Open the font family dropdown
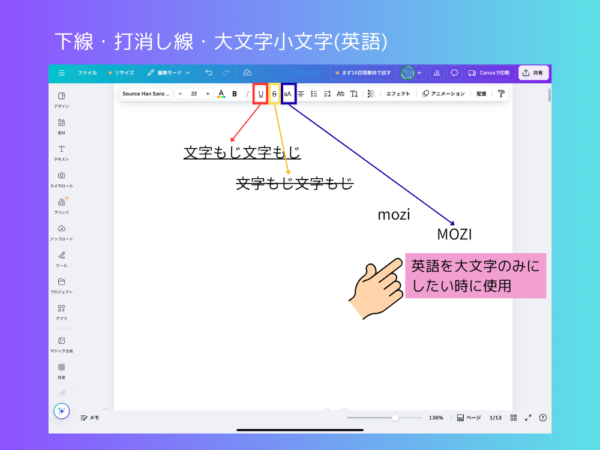 click(145, 94)
